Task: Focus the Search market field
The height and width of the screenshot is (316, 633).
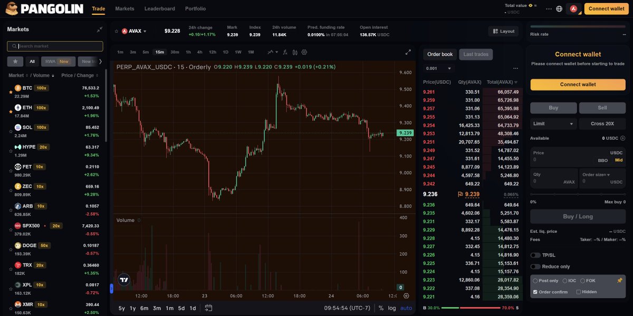Action: (55, 46)
